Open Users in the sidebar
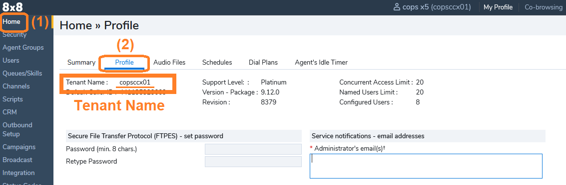Screen dimensions: 566x185 (x=11, y=60)
